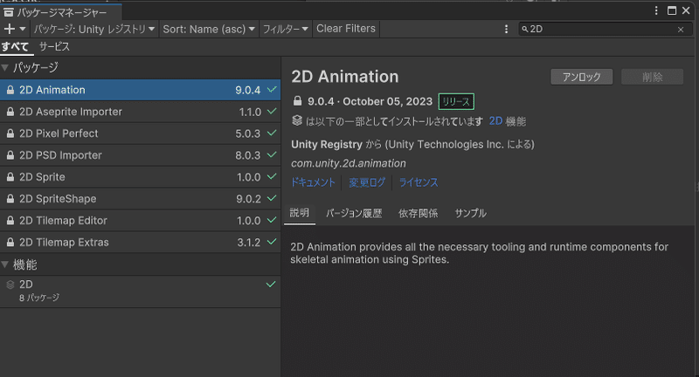Click the lock icon beside 2D Sprite
This screenshot has width=699, height=377.
[10, 177]
